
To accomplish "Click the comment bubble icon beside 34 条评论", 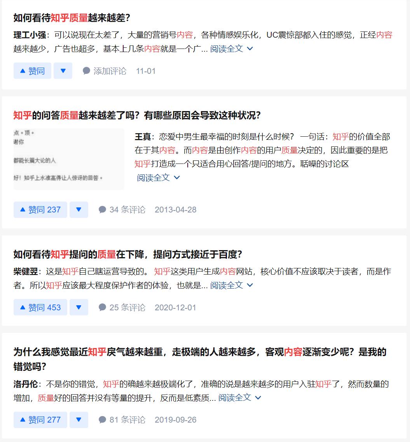I will (102, 210).
